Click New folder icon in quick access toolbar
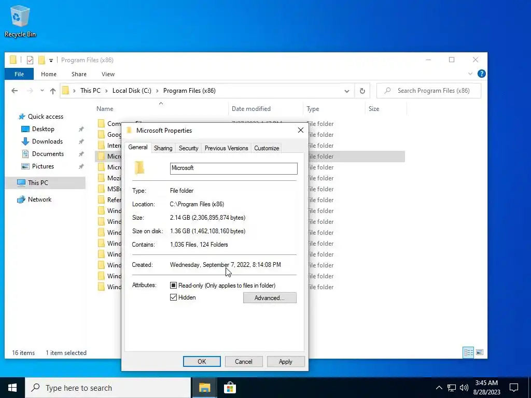531x398 pixels. click(x=41, y=60)
